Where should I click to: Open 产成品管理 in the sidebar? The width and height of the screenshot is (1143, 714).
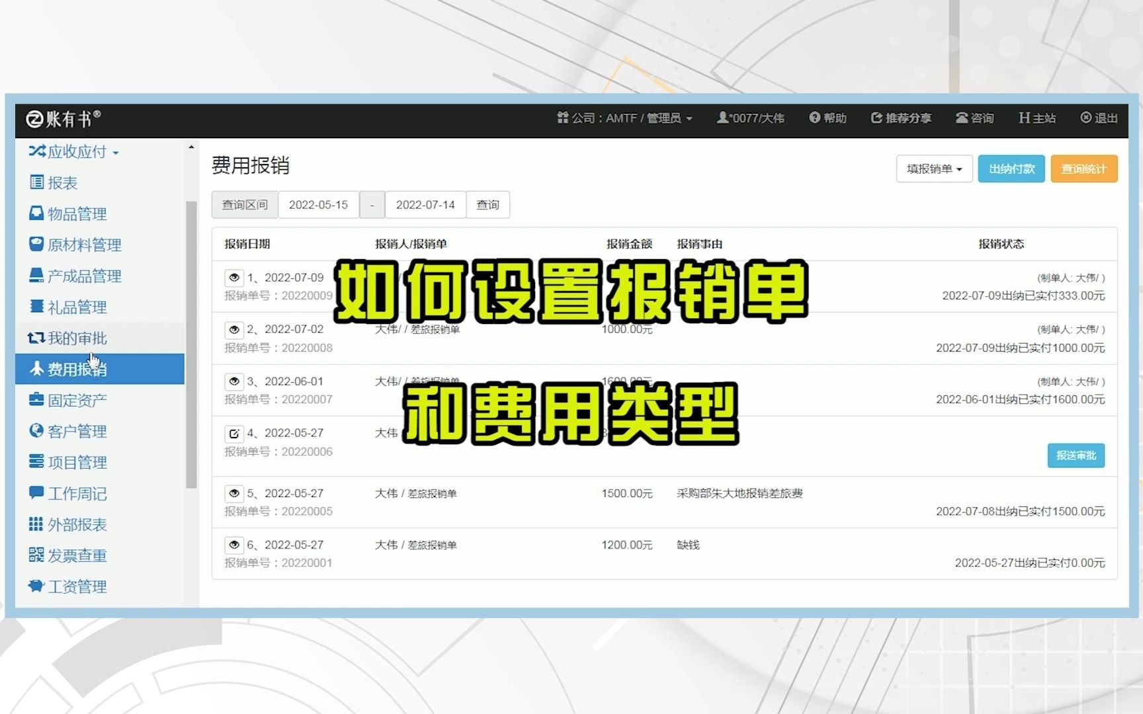point(75,276)
